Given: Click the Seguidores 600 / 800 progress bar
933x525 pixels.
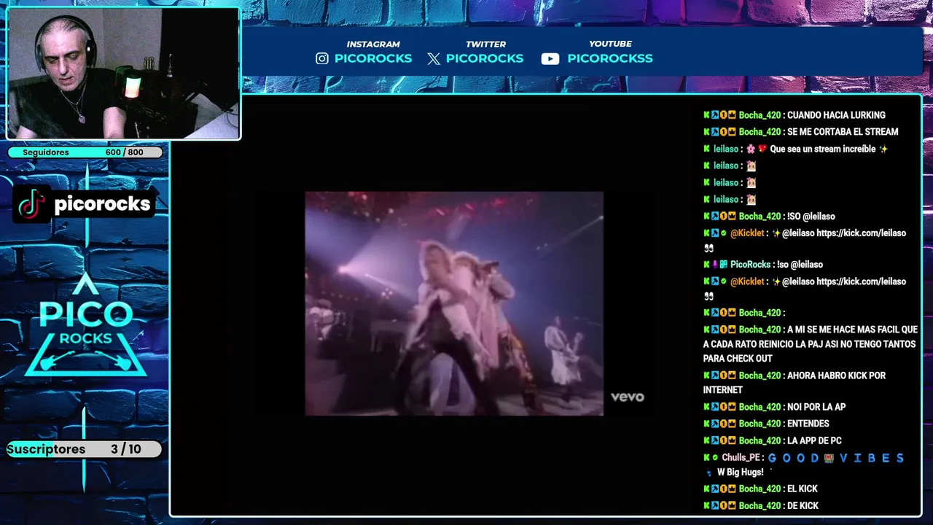Looking at the screenshot, I should tap(85, 152).
